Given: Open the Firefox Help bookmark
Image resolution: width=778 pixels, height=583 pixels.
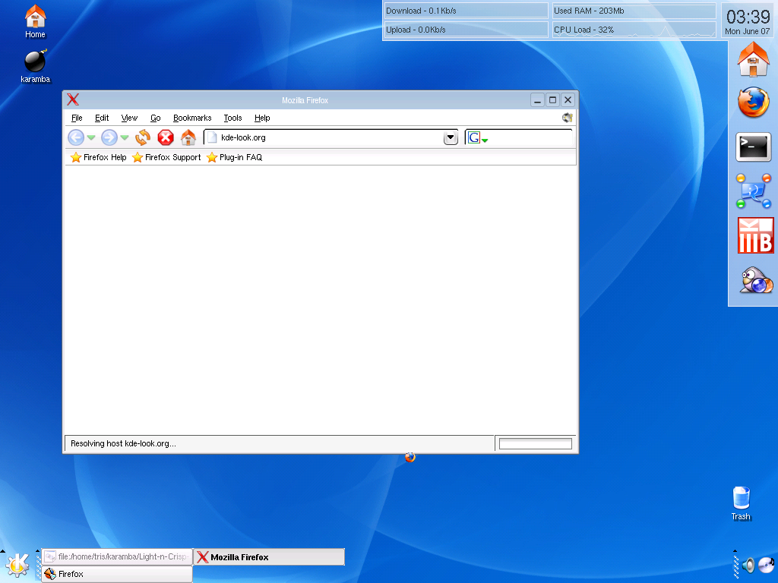Looking at the screenshot, I should 98,157.
